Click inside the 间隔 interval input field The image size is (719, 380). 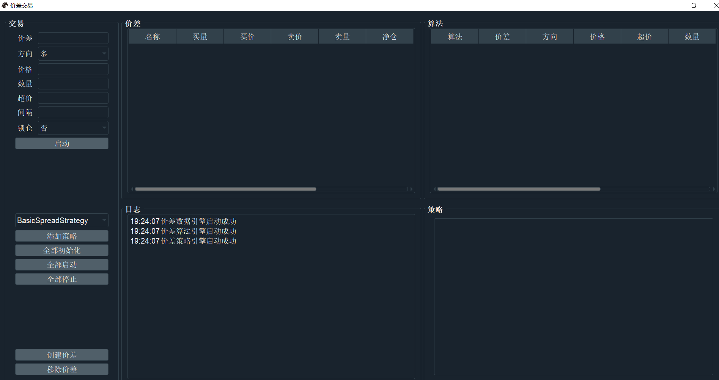coord(73,112)
